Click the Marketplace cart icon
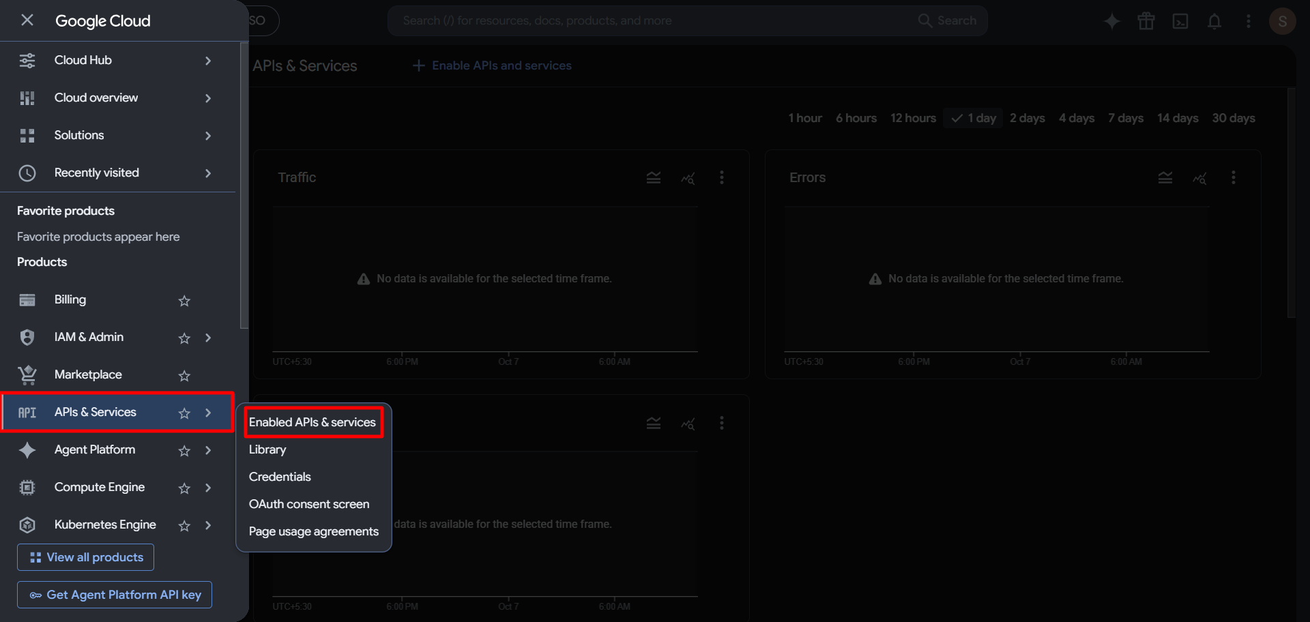Screen dimensions: 1310x622 27,375
